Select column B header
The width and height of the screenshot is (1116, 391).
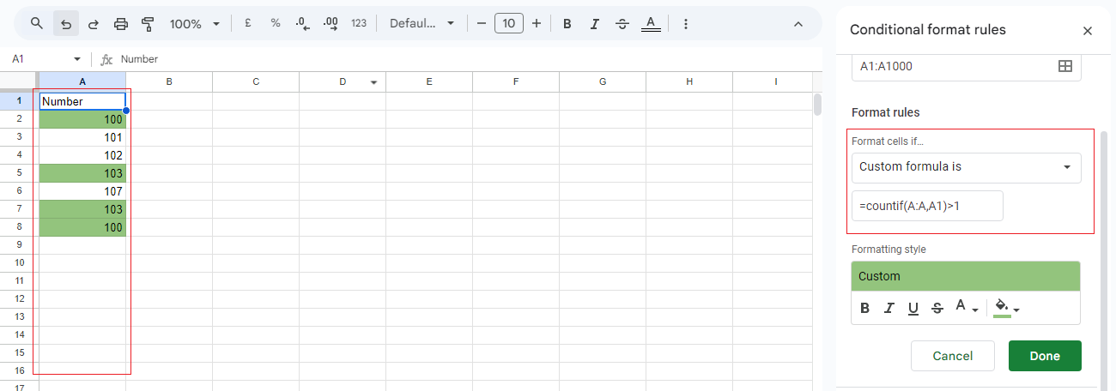coord(169,81)
